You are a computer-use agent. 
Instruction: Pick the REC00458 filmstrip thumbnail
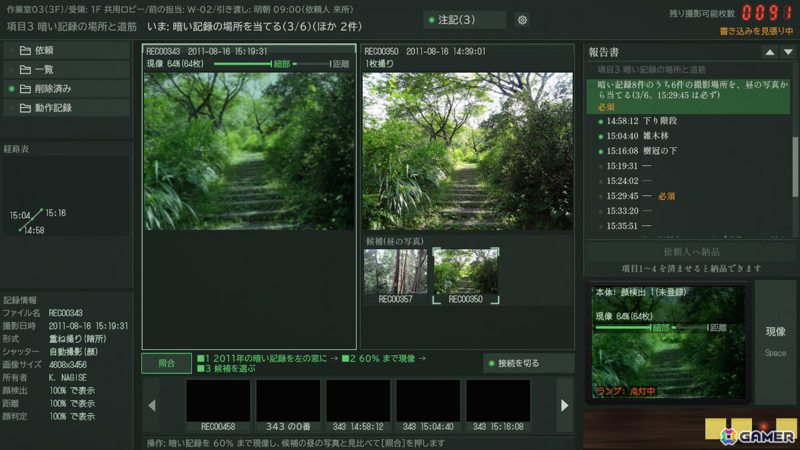[218, 405]
